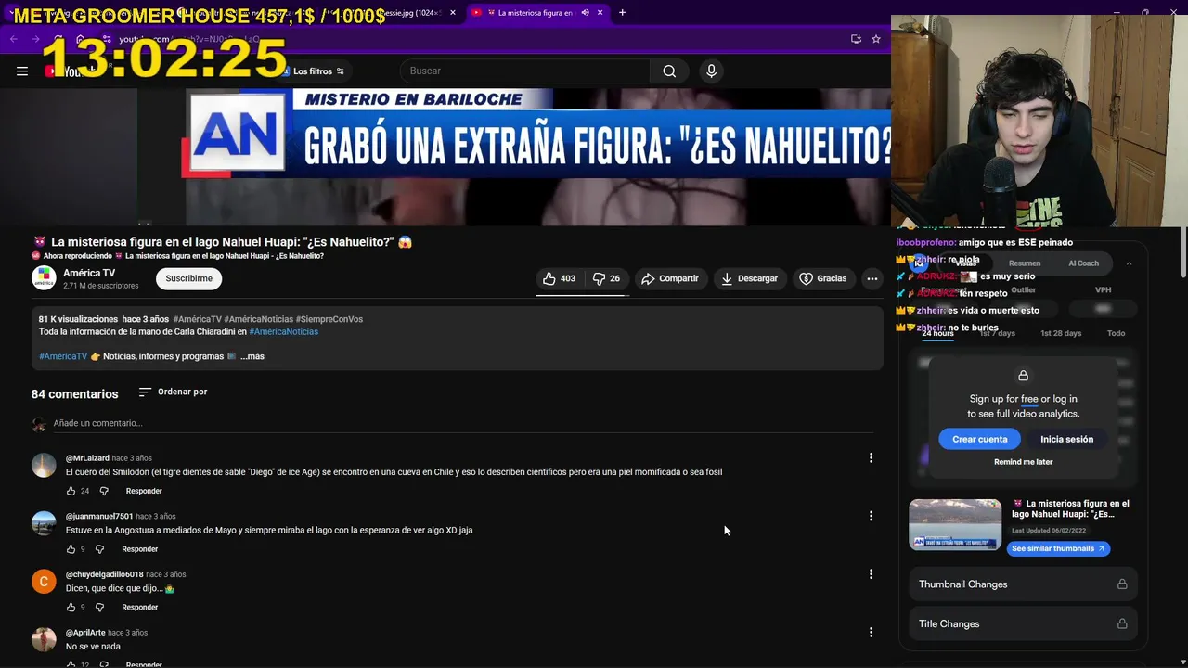Screen dimensions: 1188x668
Task: Click the Descargar download button
Action: pos(749,278)
